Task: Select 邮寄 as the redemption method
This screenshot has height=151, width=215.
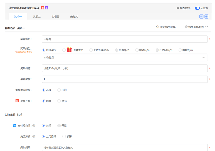Action: click(64, 136)
